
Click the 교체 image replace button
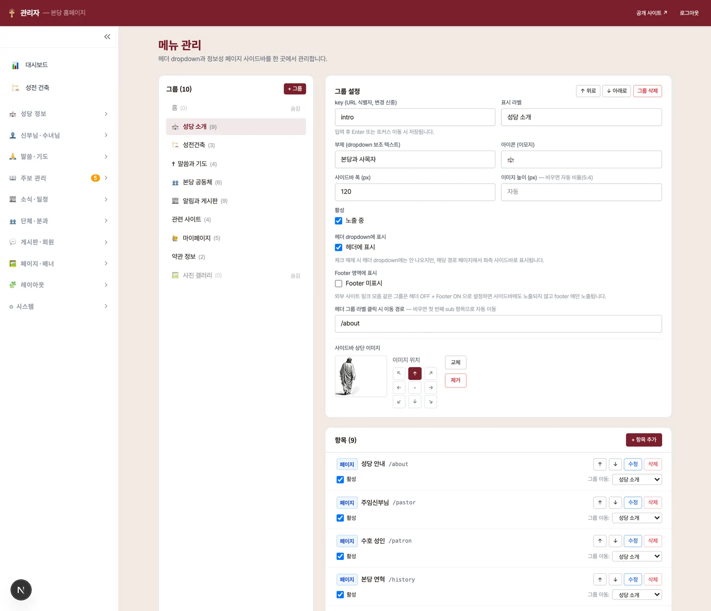pyautogui.click(x=455, y=363)
